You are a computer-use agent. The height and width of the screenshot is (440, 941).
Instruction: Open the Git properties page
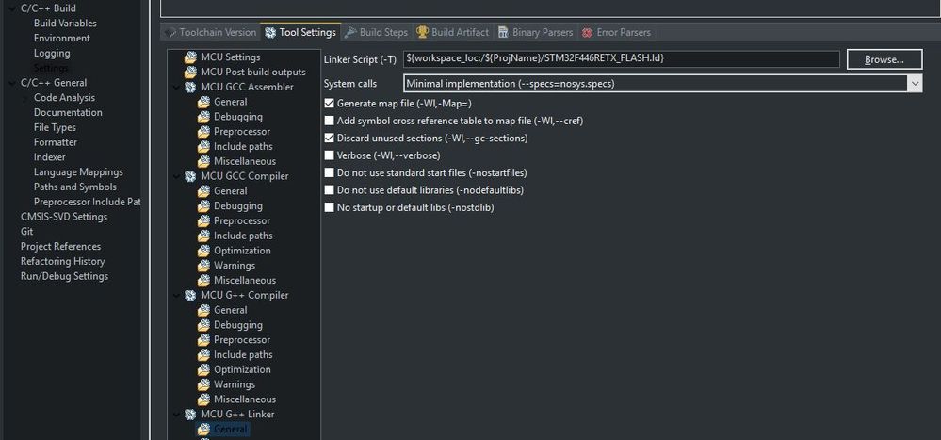(27, 232)
